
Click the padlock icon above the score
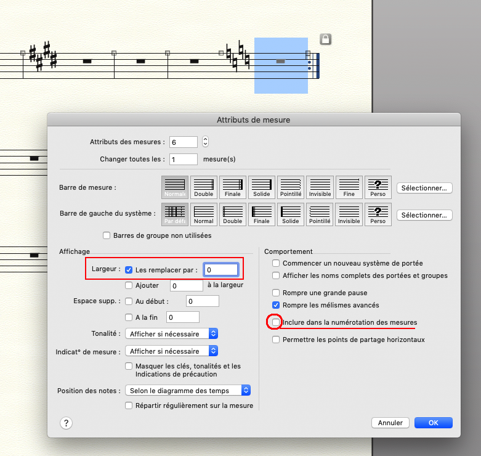[x=326, y=40]
